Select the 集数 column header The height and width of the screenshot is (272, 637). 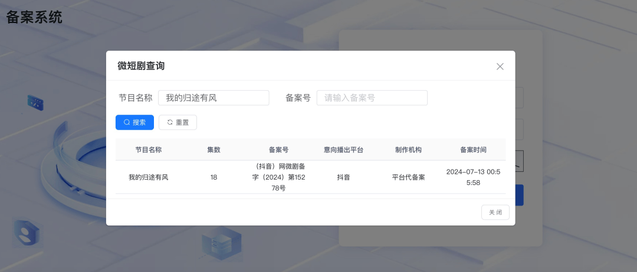click(214, 150)
